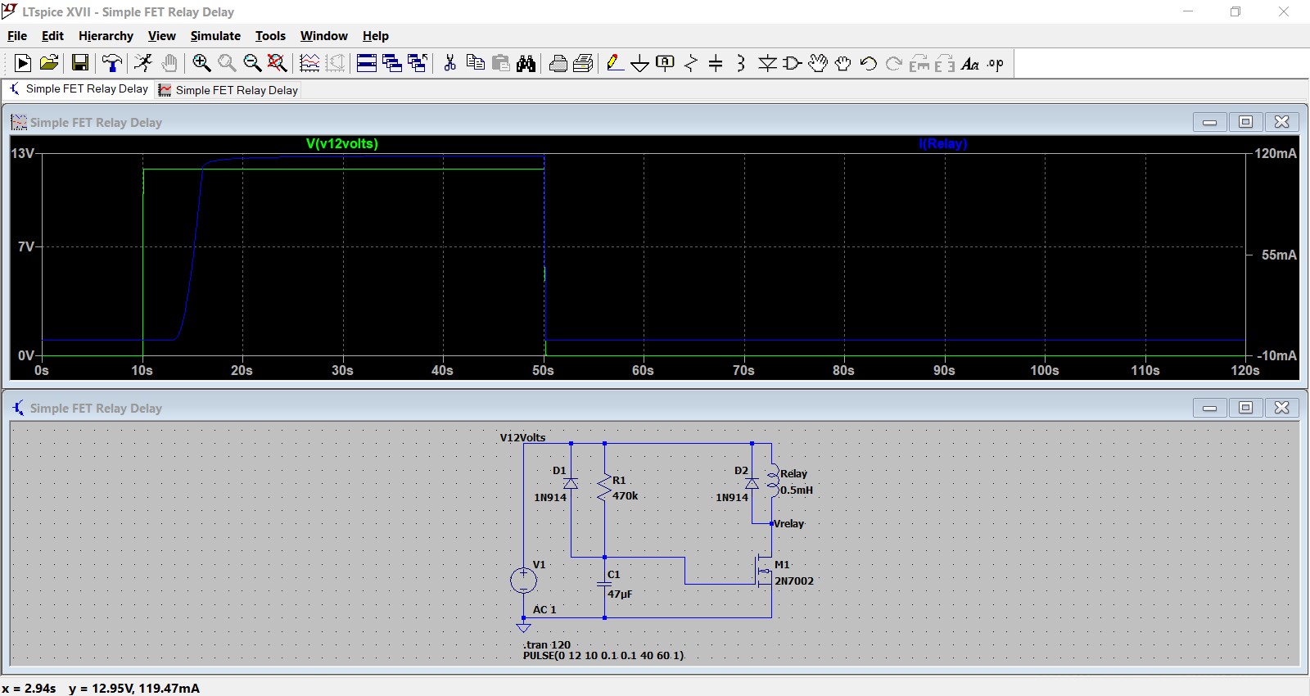Click the 50s label on the time axis

click(543, 370)
